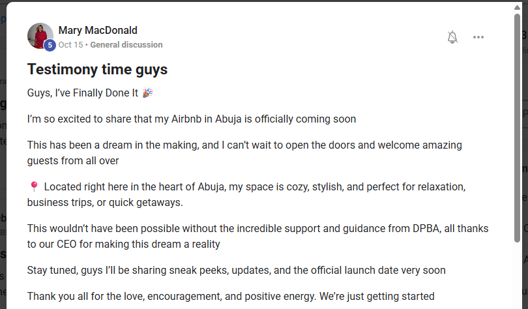This screenshot has height=309, width=528.
Task: Click the red location pin emoji
Action: coord(34,187)
